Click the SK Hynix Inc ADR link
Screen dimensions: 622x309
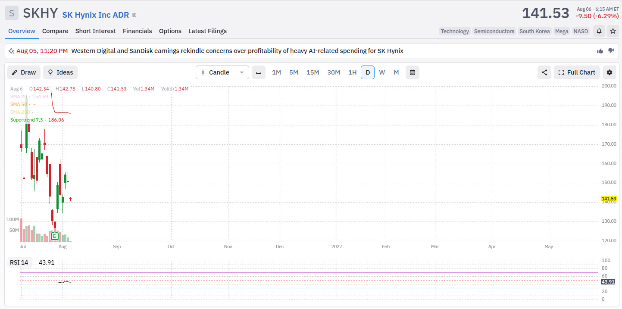tap(96, 15)
